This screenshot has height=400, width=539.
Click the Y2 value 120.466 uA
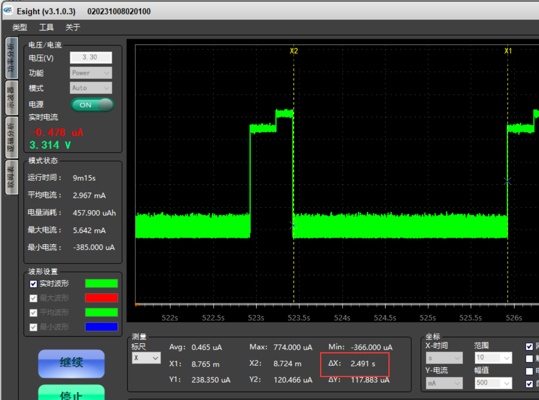pyautogui.click(x=293, y=380)
